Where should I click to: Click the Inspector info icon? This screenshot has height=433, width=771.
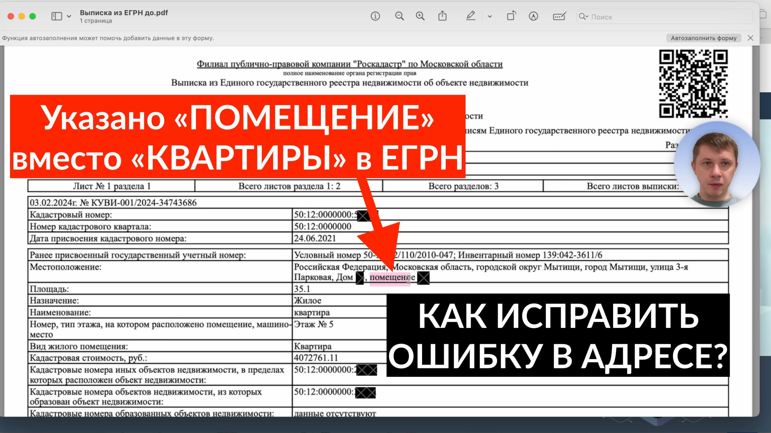click(x=375, y=16)
